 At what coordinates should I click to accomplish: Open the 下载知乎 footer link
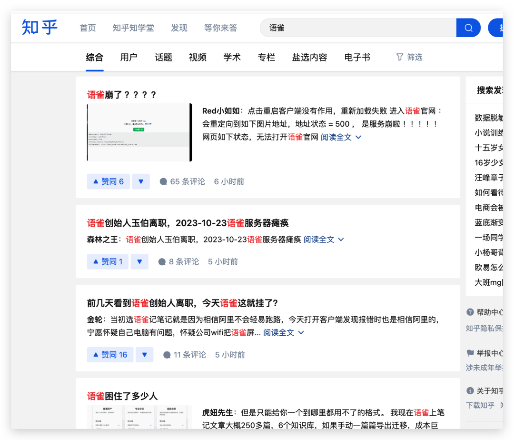point(480,406)
